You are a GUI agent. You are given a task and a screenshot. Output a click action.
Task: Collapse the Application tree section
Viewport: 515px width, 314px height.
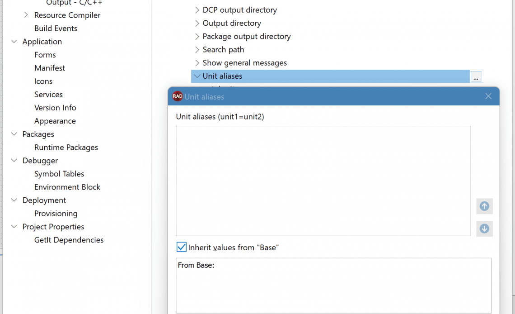tap(14, 42)
